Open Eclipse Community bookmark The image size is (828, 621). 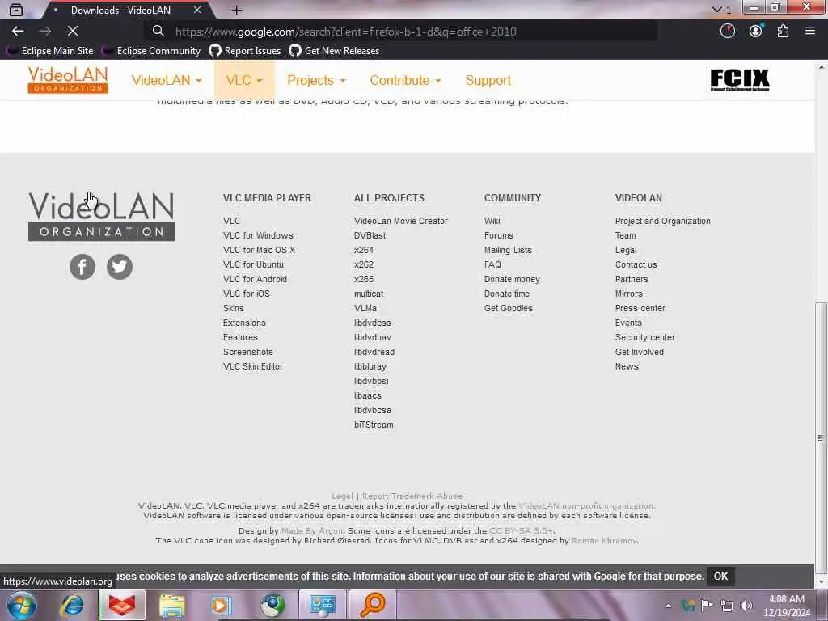pos(152,51)
